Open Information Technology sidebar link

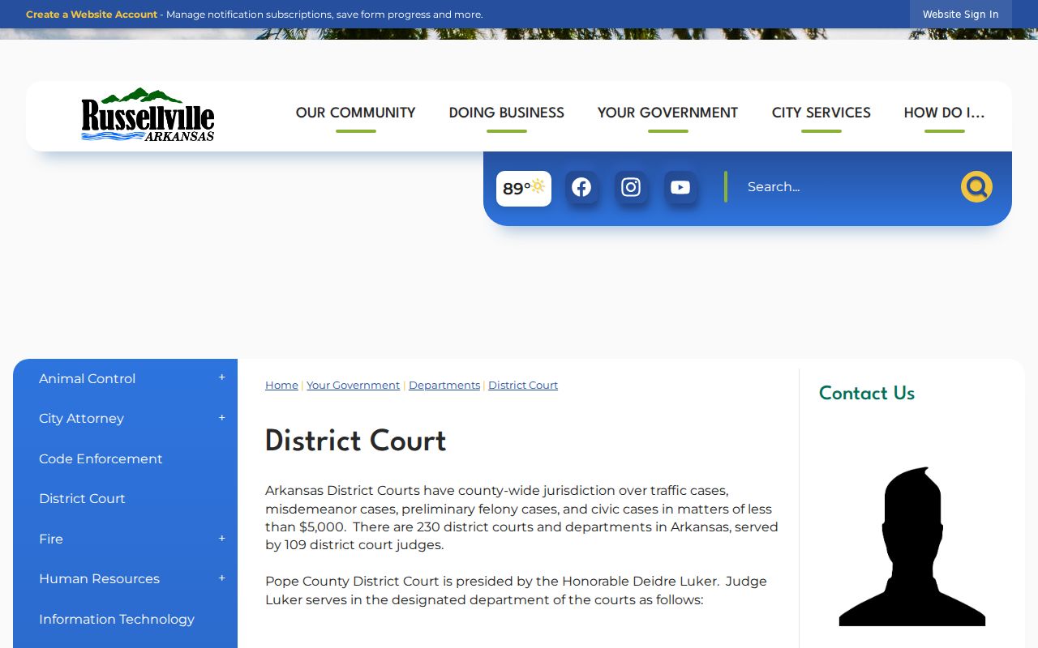click(117, 619)
